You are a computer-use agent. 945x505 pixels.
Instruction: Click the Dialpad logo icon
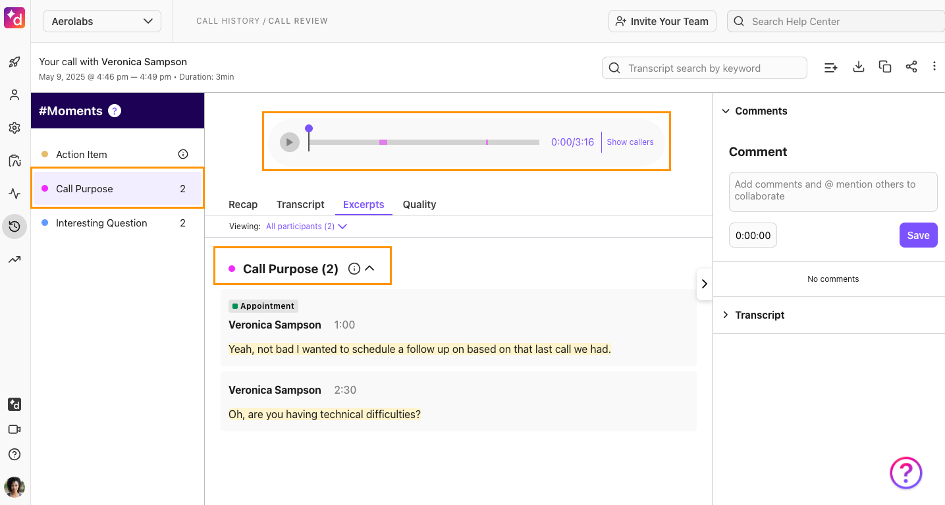tap(14, 18)
